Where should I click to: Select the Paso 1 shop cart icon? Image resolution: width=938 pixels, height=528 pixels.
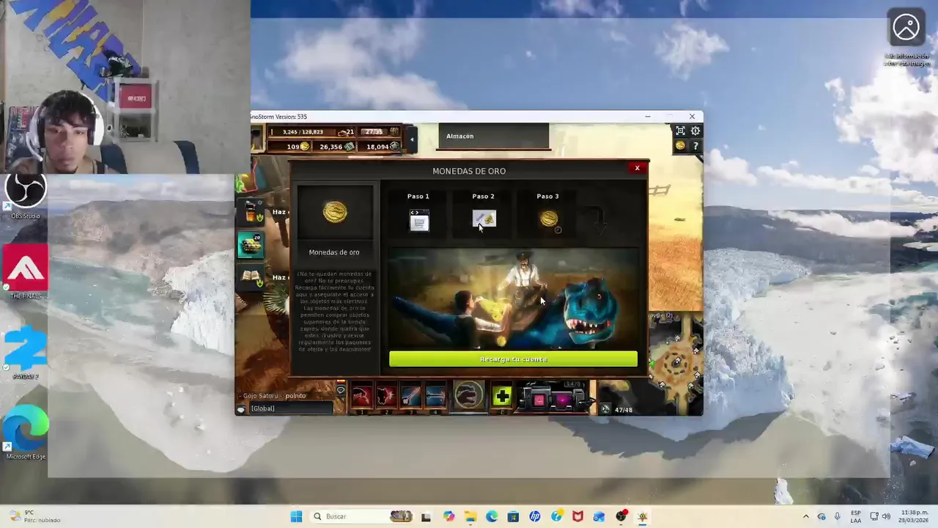(419, 220)
